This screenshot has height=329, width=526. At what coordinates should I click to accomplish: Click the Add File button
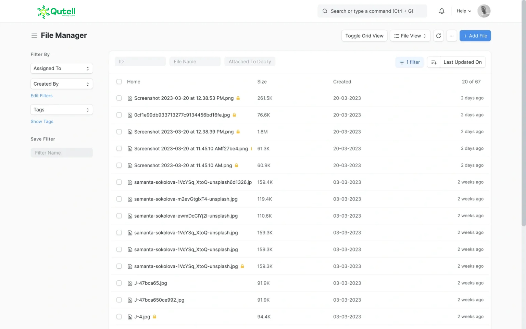[475, 36]
